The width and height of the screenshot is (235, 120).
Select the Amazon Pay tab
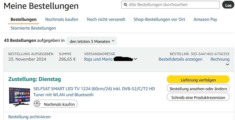pyautogui.click(x=205, y=20)
